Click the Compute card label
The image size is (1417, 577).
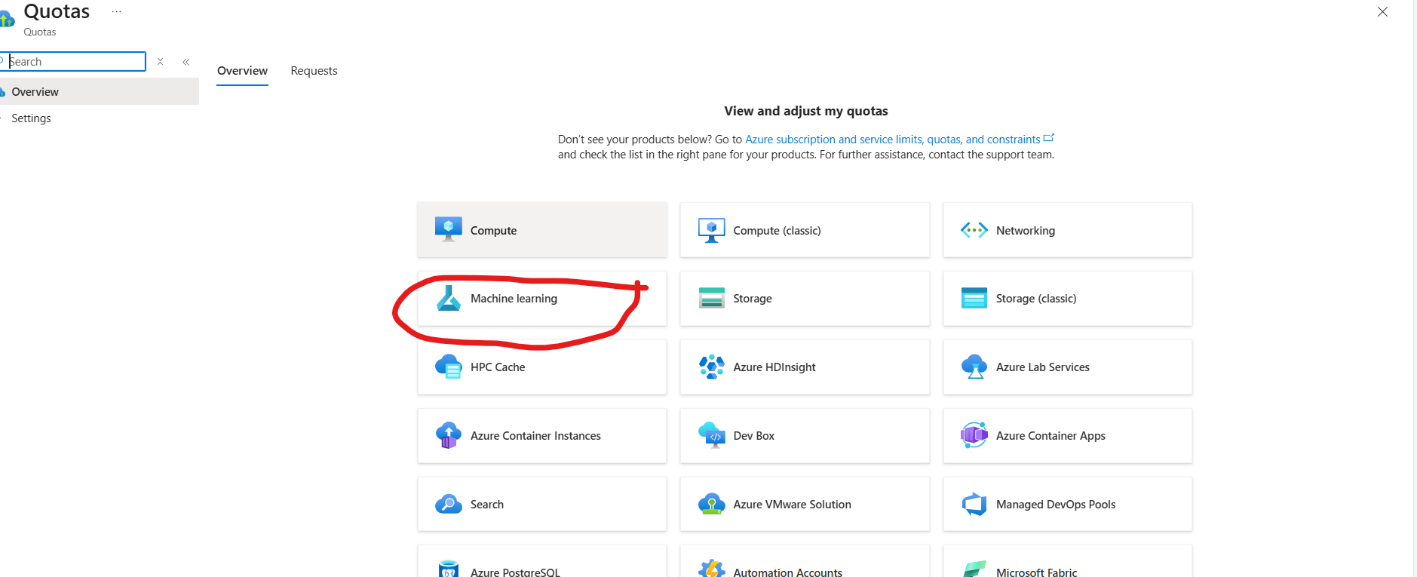tap(493, 231)
